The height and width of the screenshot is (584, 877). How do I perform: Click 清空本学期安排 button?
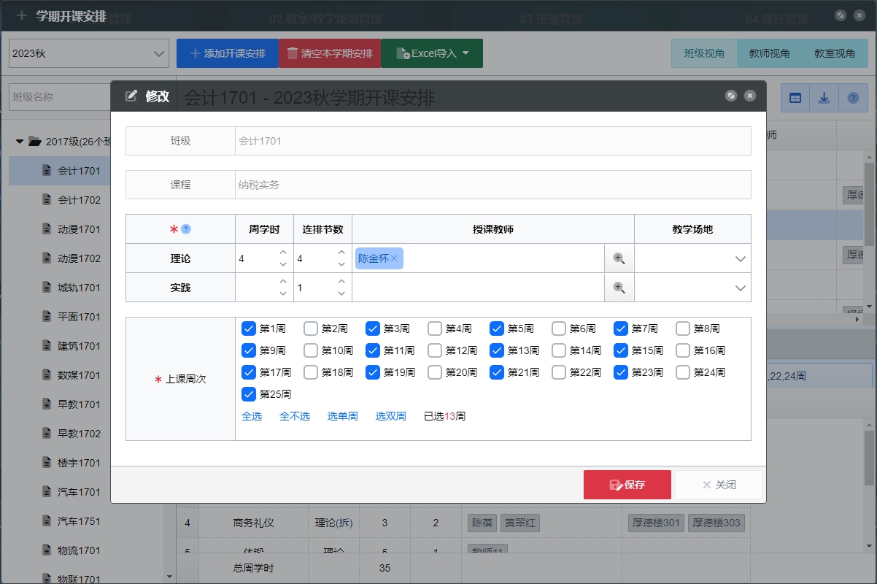[330, 53]
